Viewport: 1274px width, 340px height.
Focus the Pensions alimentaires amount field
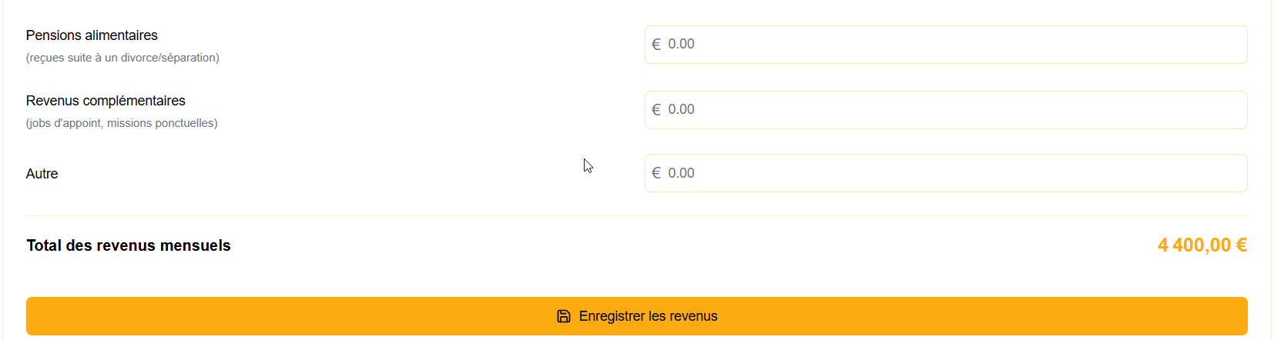click(x=946, y=45)
